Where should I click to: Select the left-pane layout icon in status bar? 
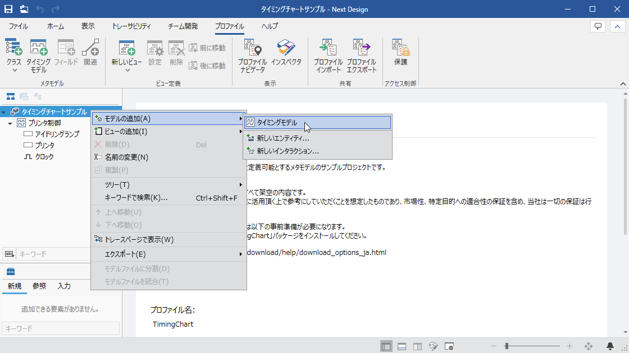click(386, 347)
